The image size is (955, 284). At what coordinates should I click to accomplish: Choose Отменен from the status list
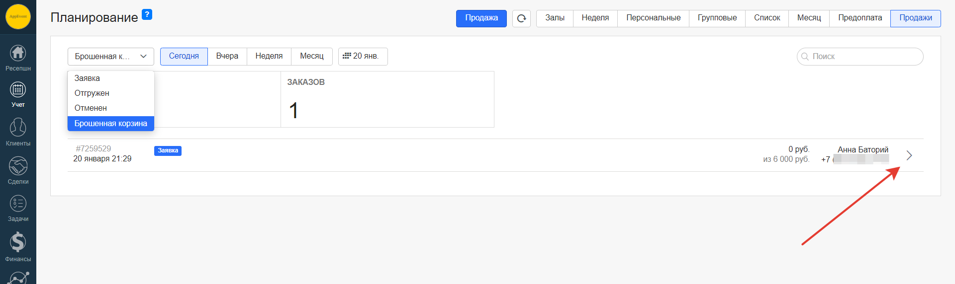point(91,108)
